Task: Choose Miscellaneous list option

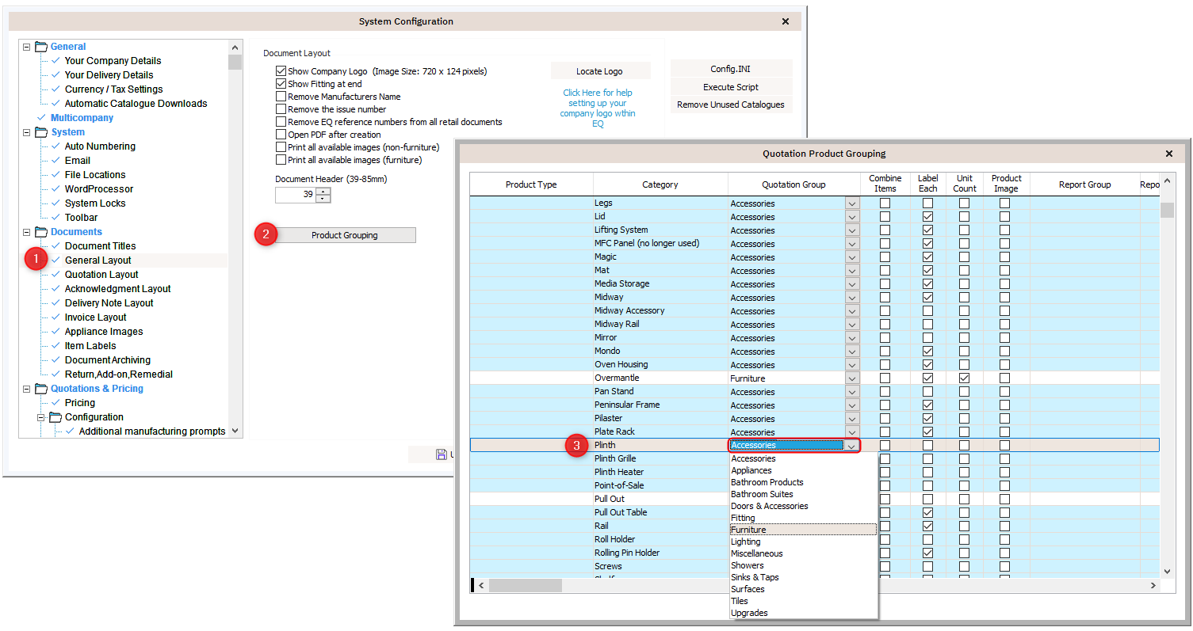Action: click(x=803, y=553)
